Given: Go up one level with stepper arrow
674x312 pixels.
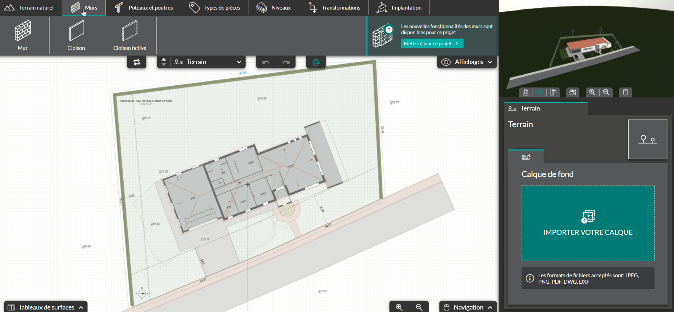Looking at the screenshot, I should [164, 59].
